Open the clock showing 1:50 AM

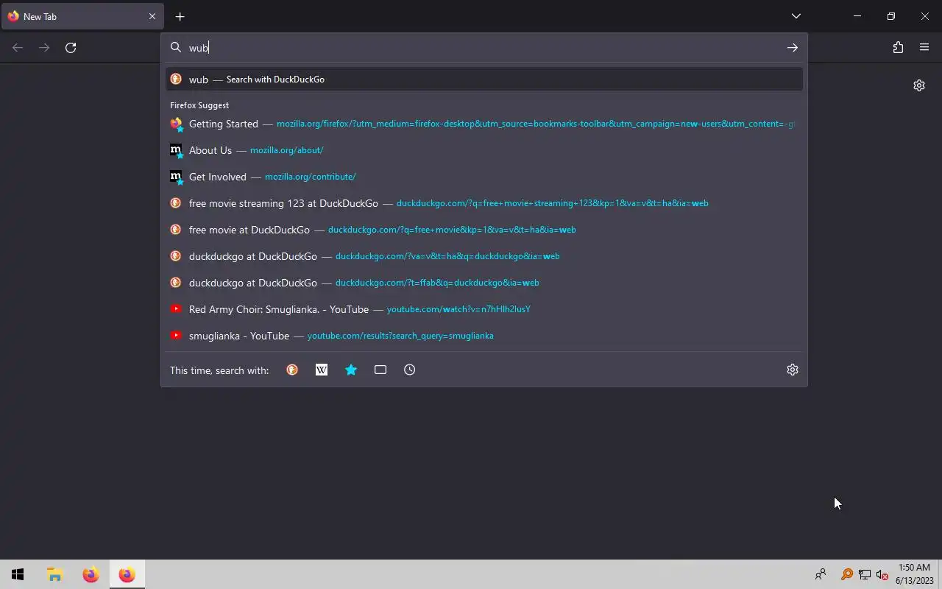click(x=914, y=574)
